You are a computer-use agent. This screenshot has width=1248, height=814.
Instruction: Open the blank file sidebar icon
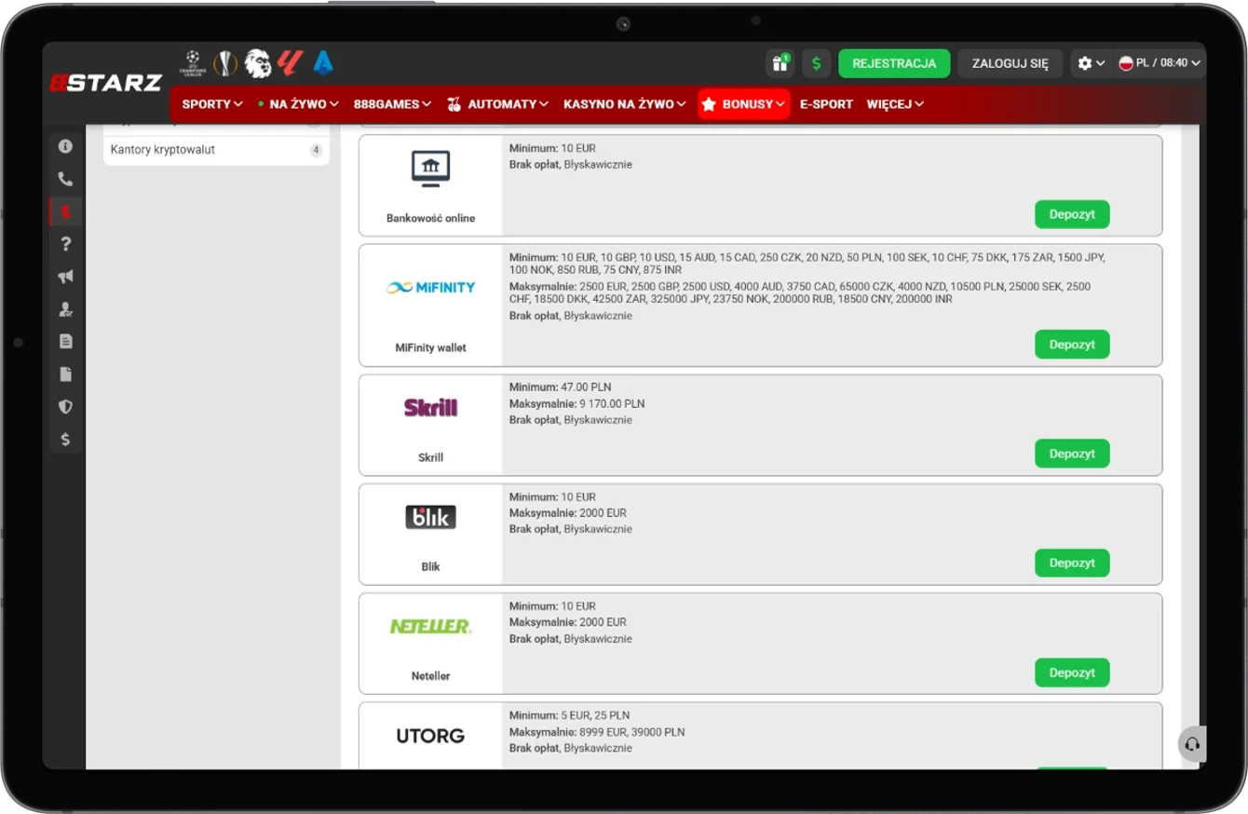coord(65,374)
